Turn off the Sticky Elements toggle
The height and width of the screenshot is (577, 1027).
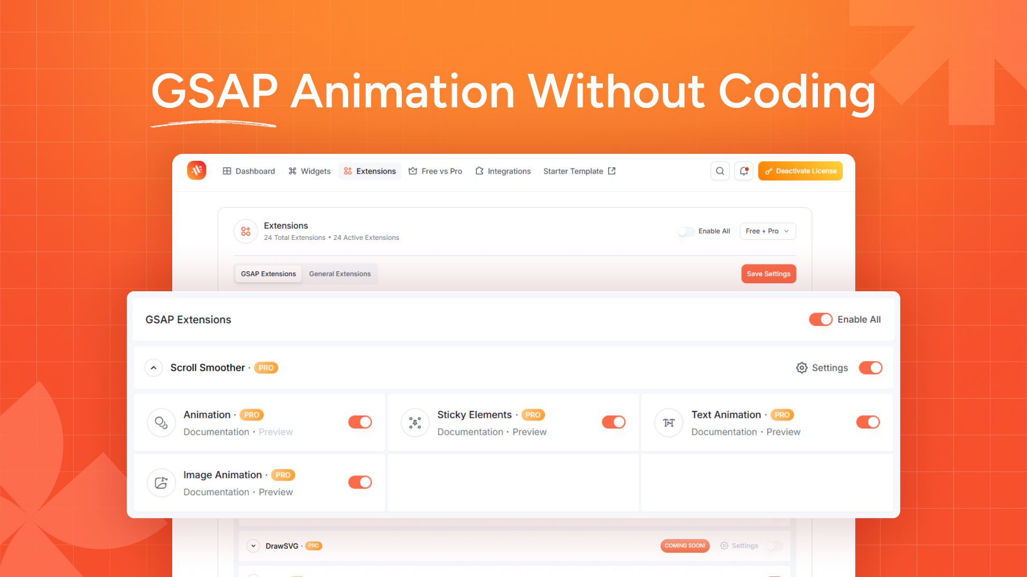click(x=614, y=422)
